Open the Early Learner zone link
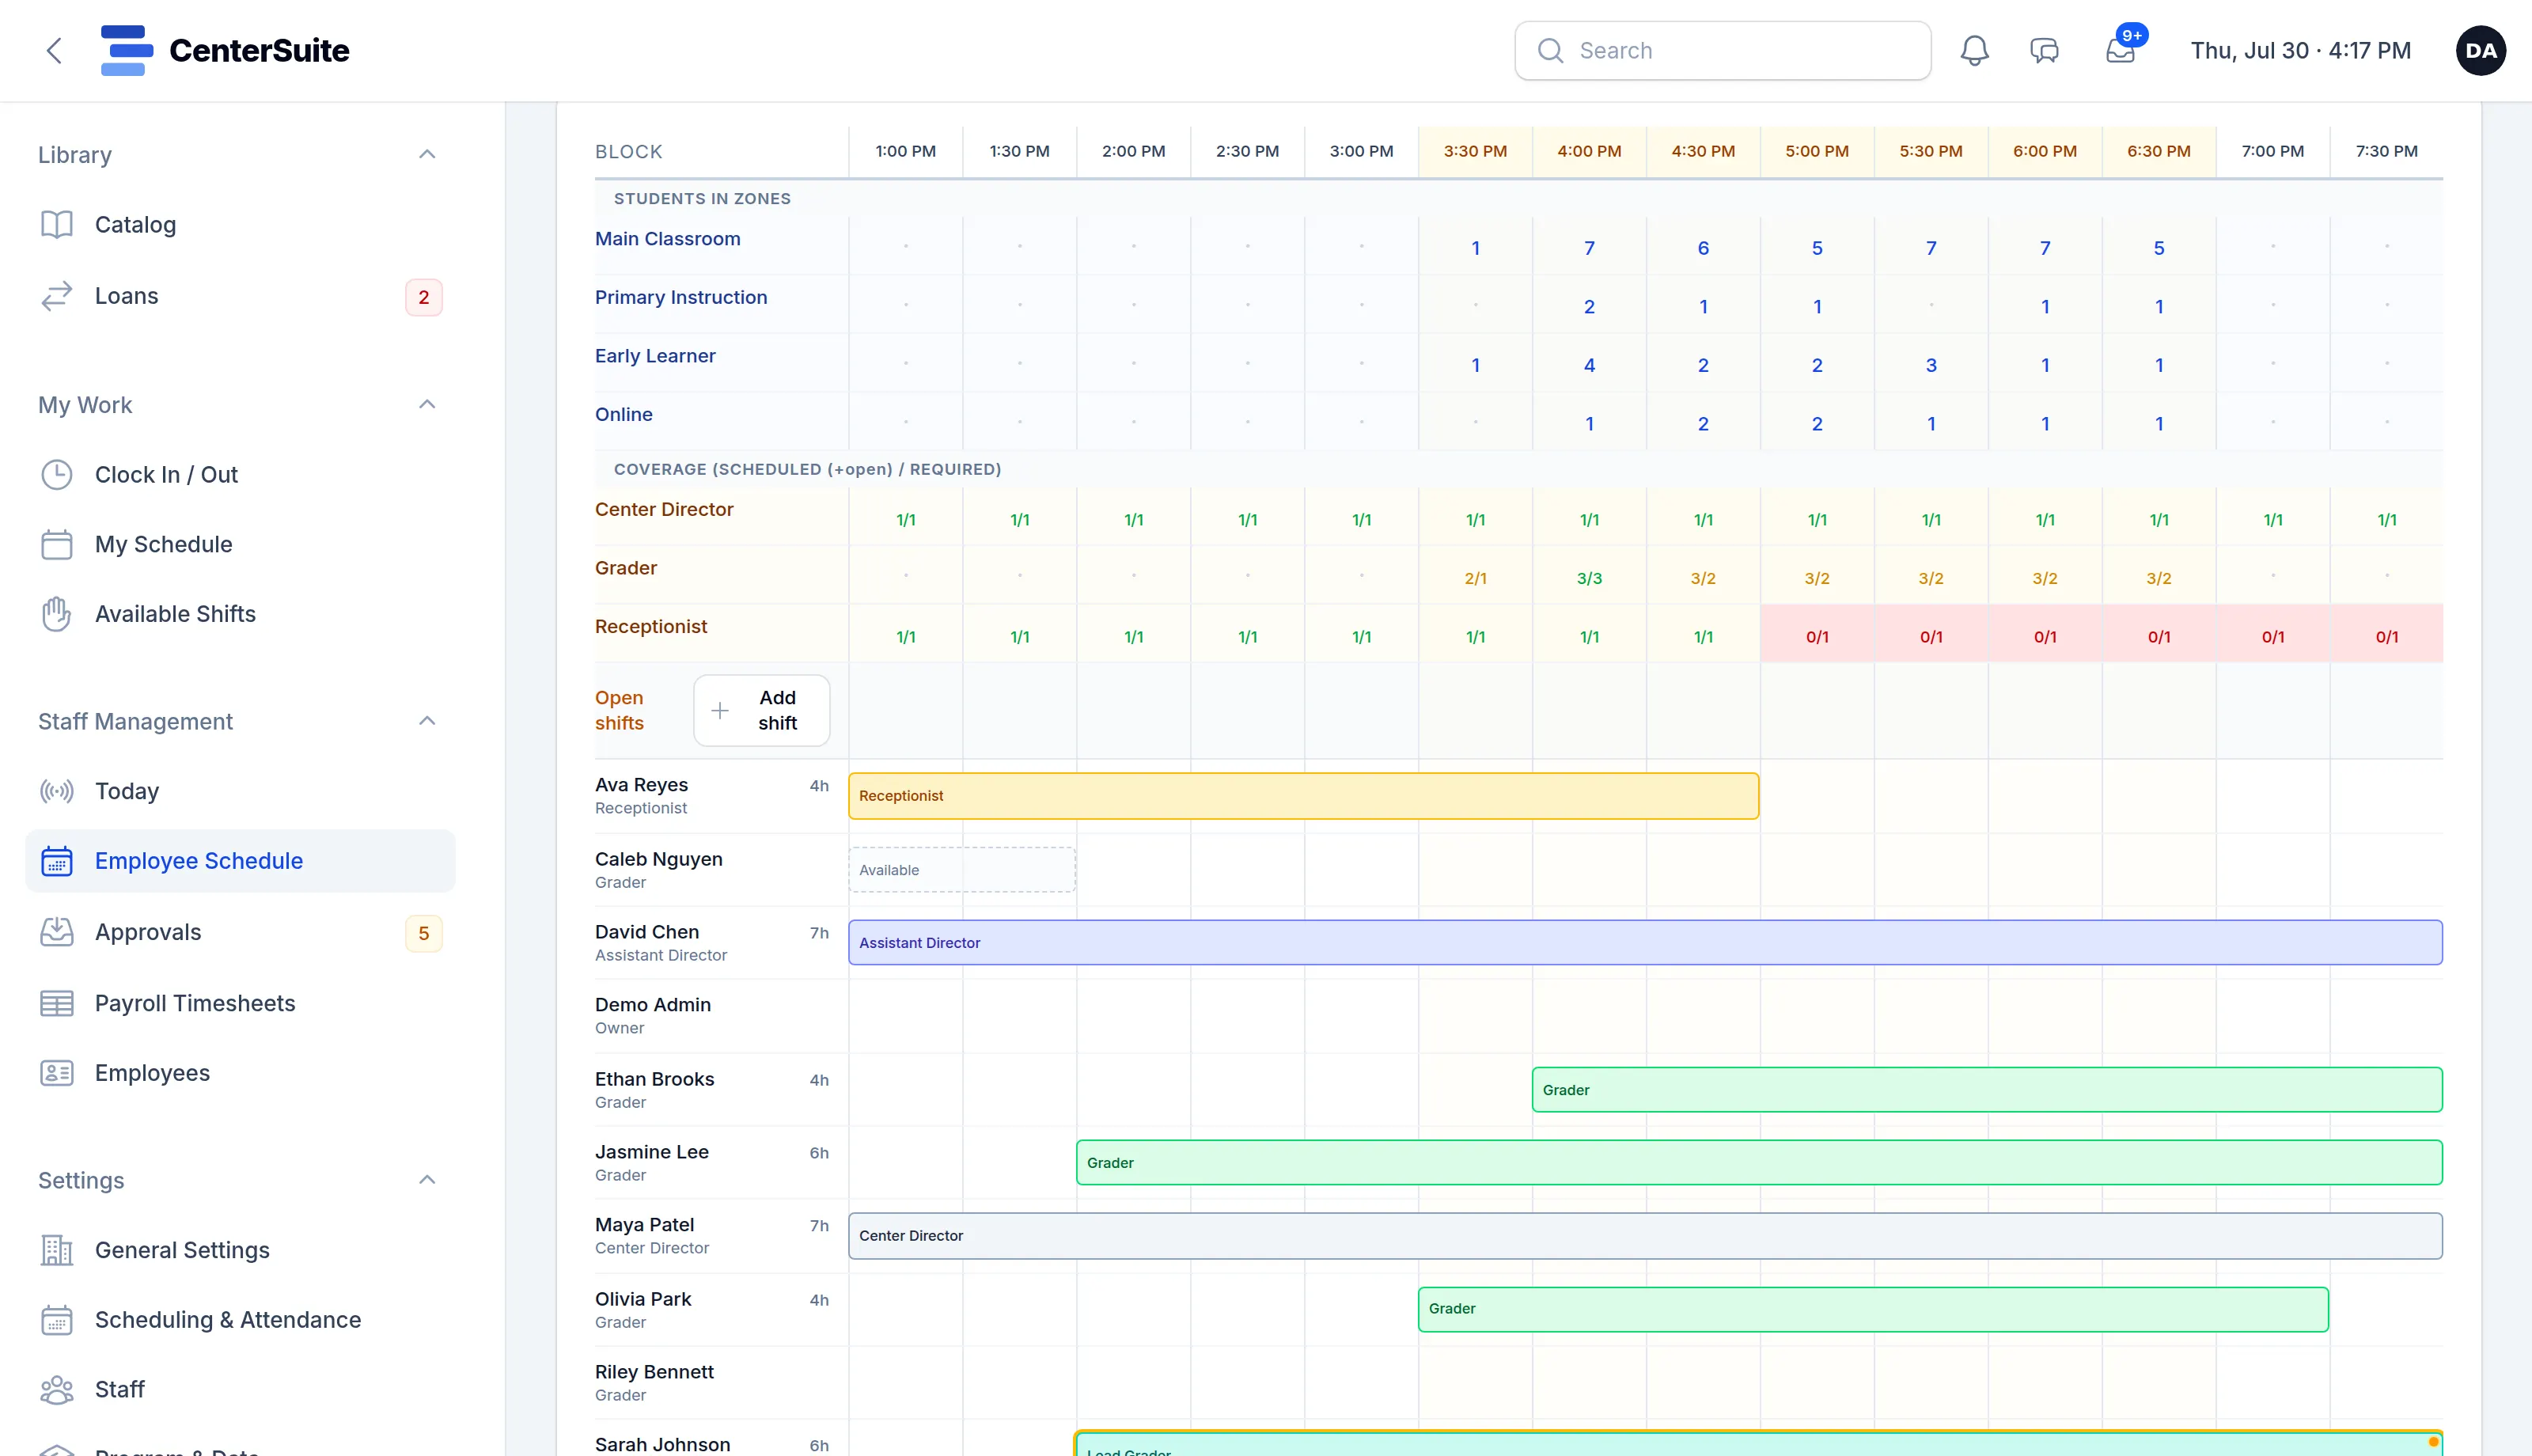The width and height of the screenshot is (2532, 1456). click(654, 356)
